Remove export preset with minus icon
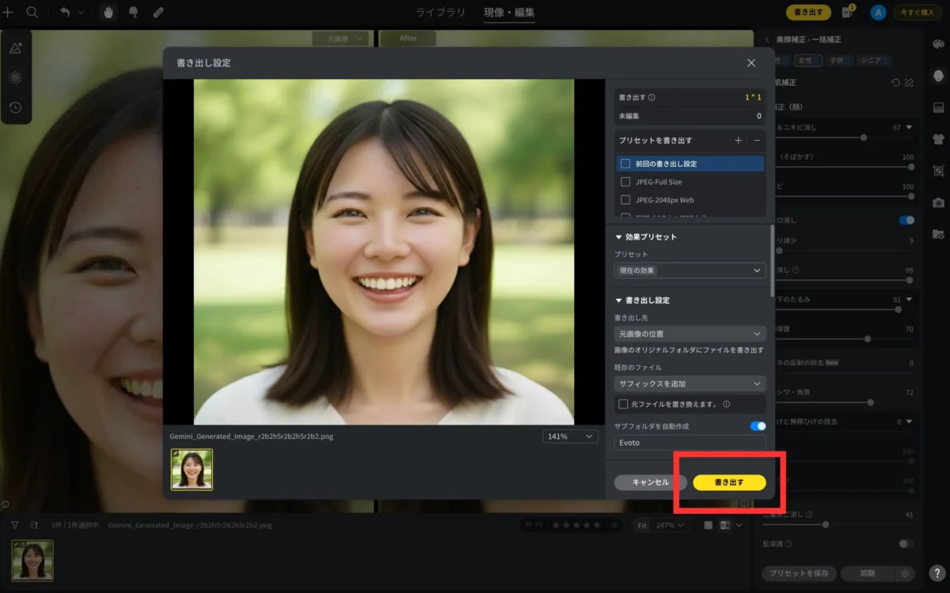Screen dimensions: 950x593 click(757, 140)
